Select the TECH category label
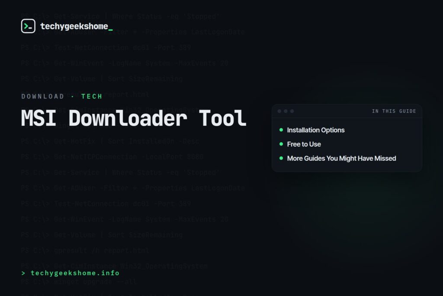This screenshot has width=443, height=296. coord(92,97)
